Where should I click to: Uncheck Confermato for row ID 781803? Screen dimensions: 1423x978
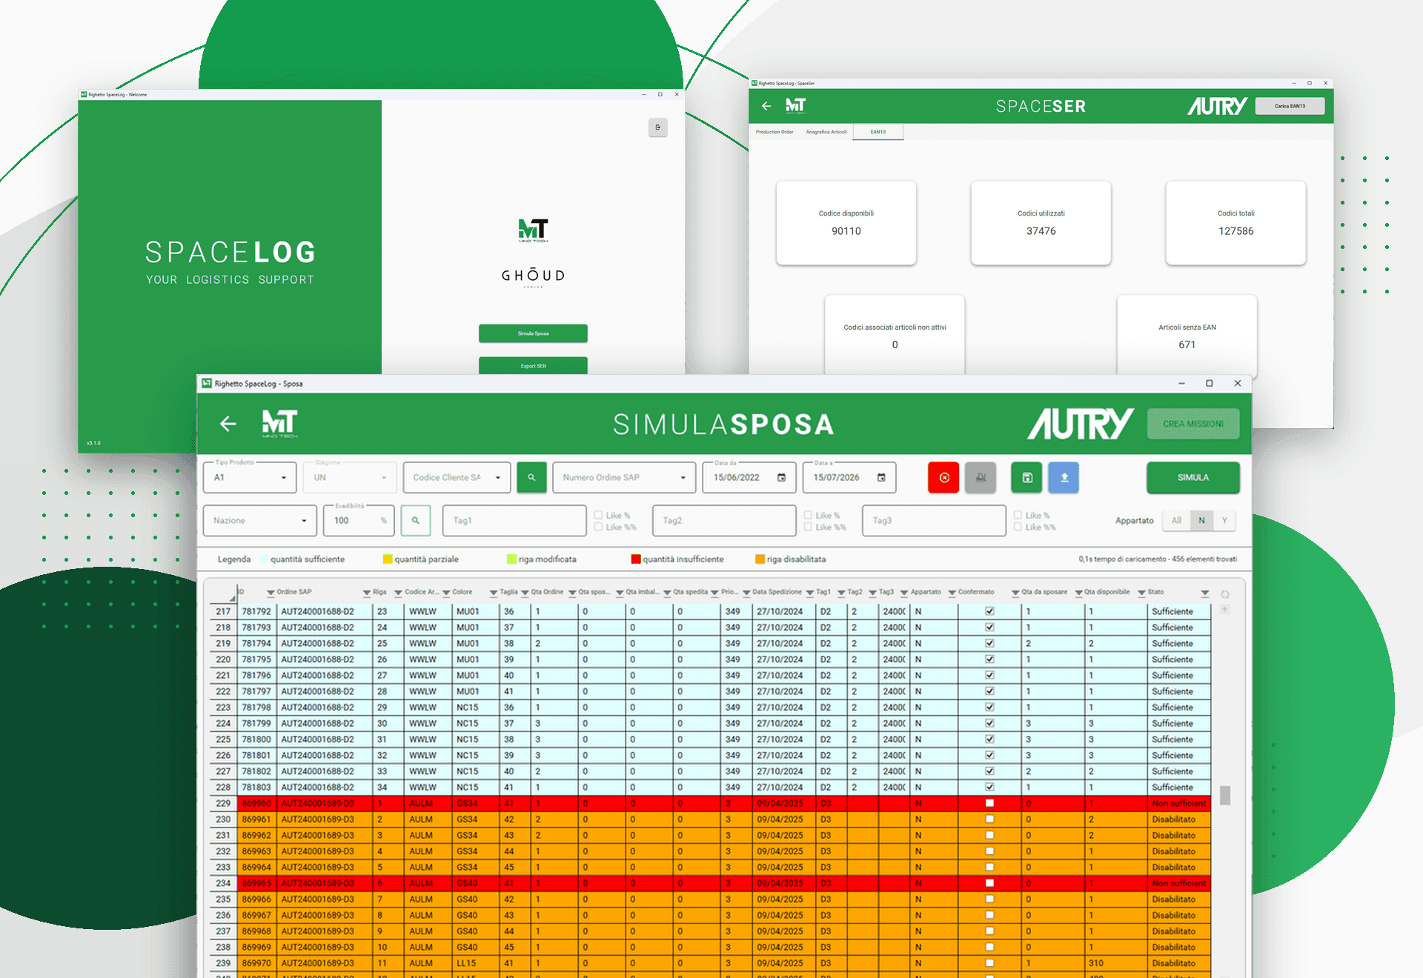pyautogui.click(x=989, y=787)
